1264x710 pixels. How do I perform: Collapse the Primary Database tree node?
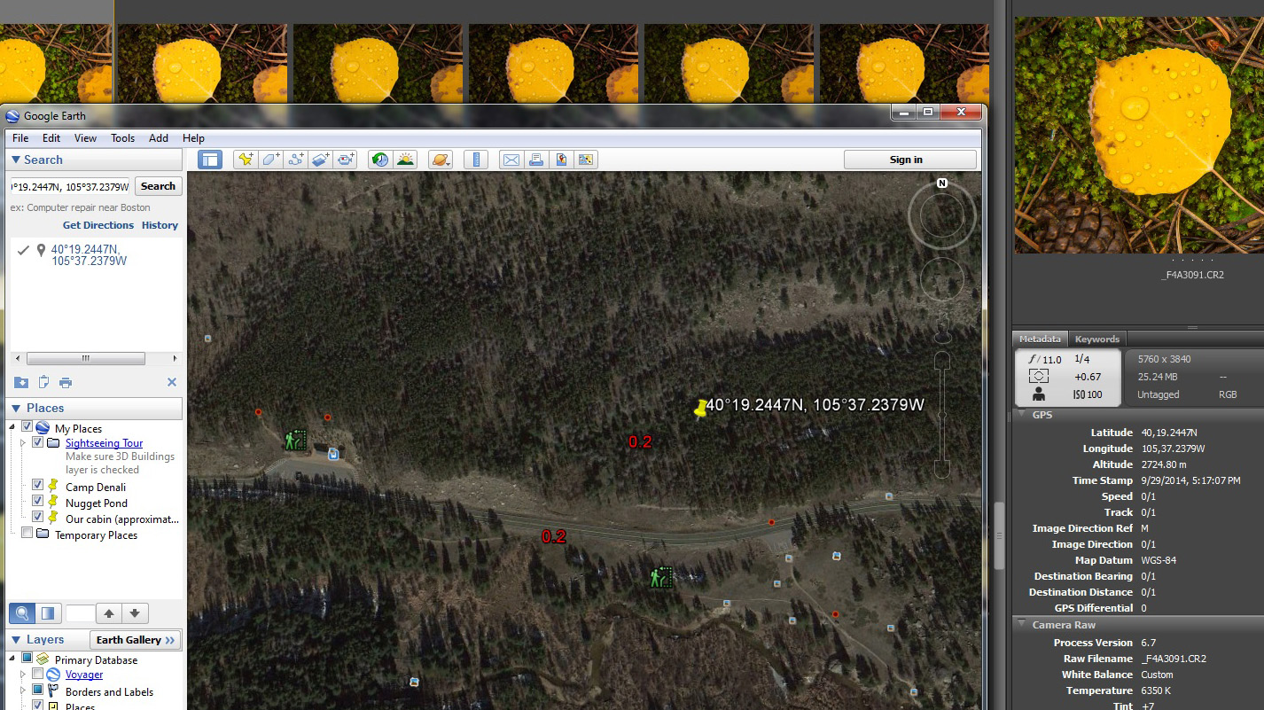coord(12,659)
